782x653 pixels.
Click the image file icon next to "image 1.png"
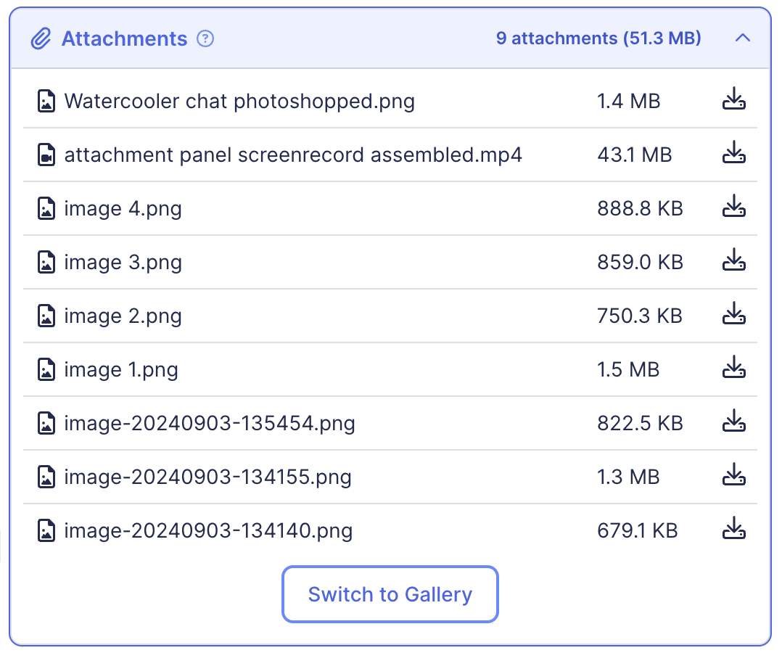click(x=46, y=369)
